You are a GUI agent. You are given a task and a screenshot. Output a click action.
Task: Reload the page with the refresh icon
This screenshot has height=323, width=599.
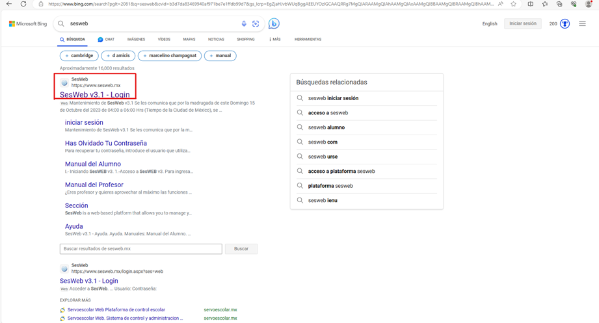tap(23, 4)
